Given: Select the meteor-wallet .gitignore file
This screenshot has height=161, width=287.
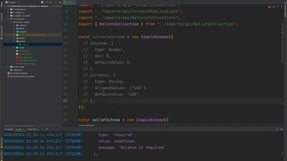Looking at the screenshot, I should (24, 51).
